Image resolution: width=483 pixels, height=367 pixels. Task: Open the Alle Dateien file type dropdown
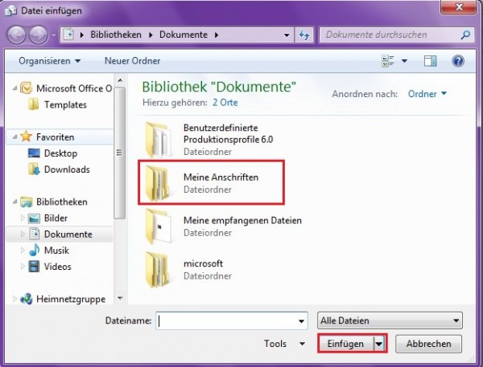click(x=390, y=321)
